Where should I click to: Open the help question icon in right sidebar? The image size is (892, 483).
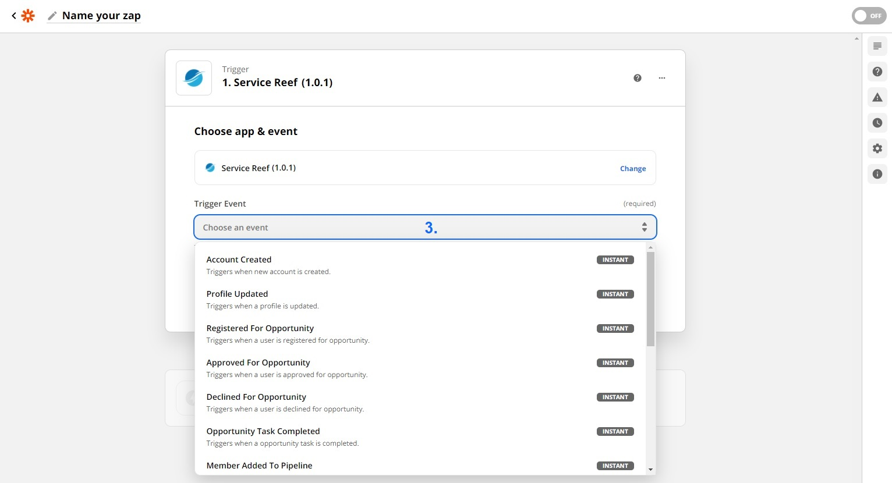[877, 72]
